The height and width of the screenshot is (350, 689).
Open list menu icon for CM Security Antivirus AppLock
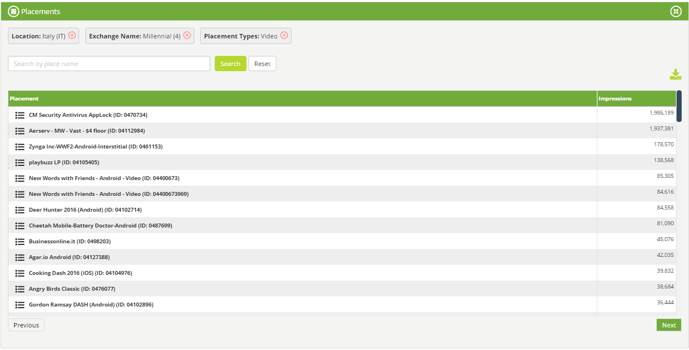click(20, 115)
